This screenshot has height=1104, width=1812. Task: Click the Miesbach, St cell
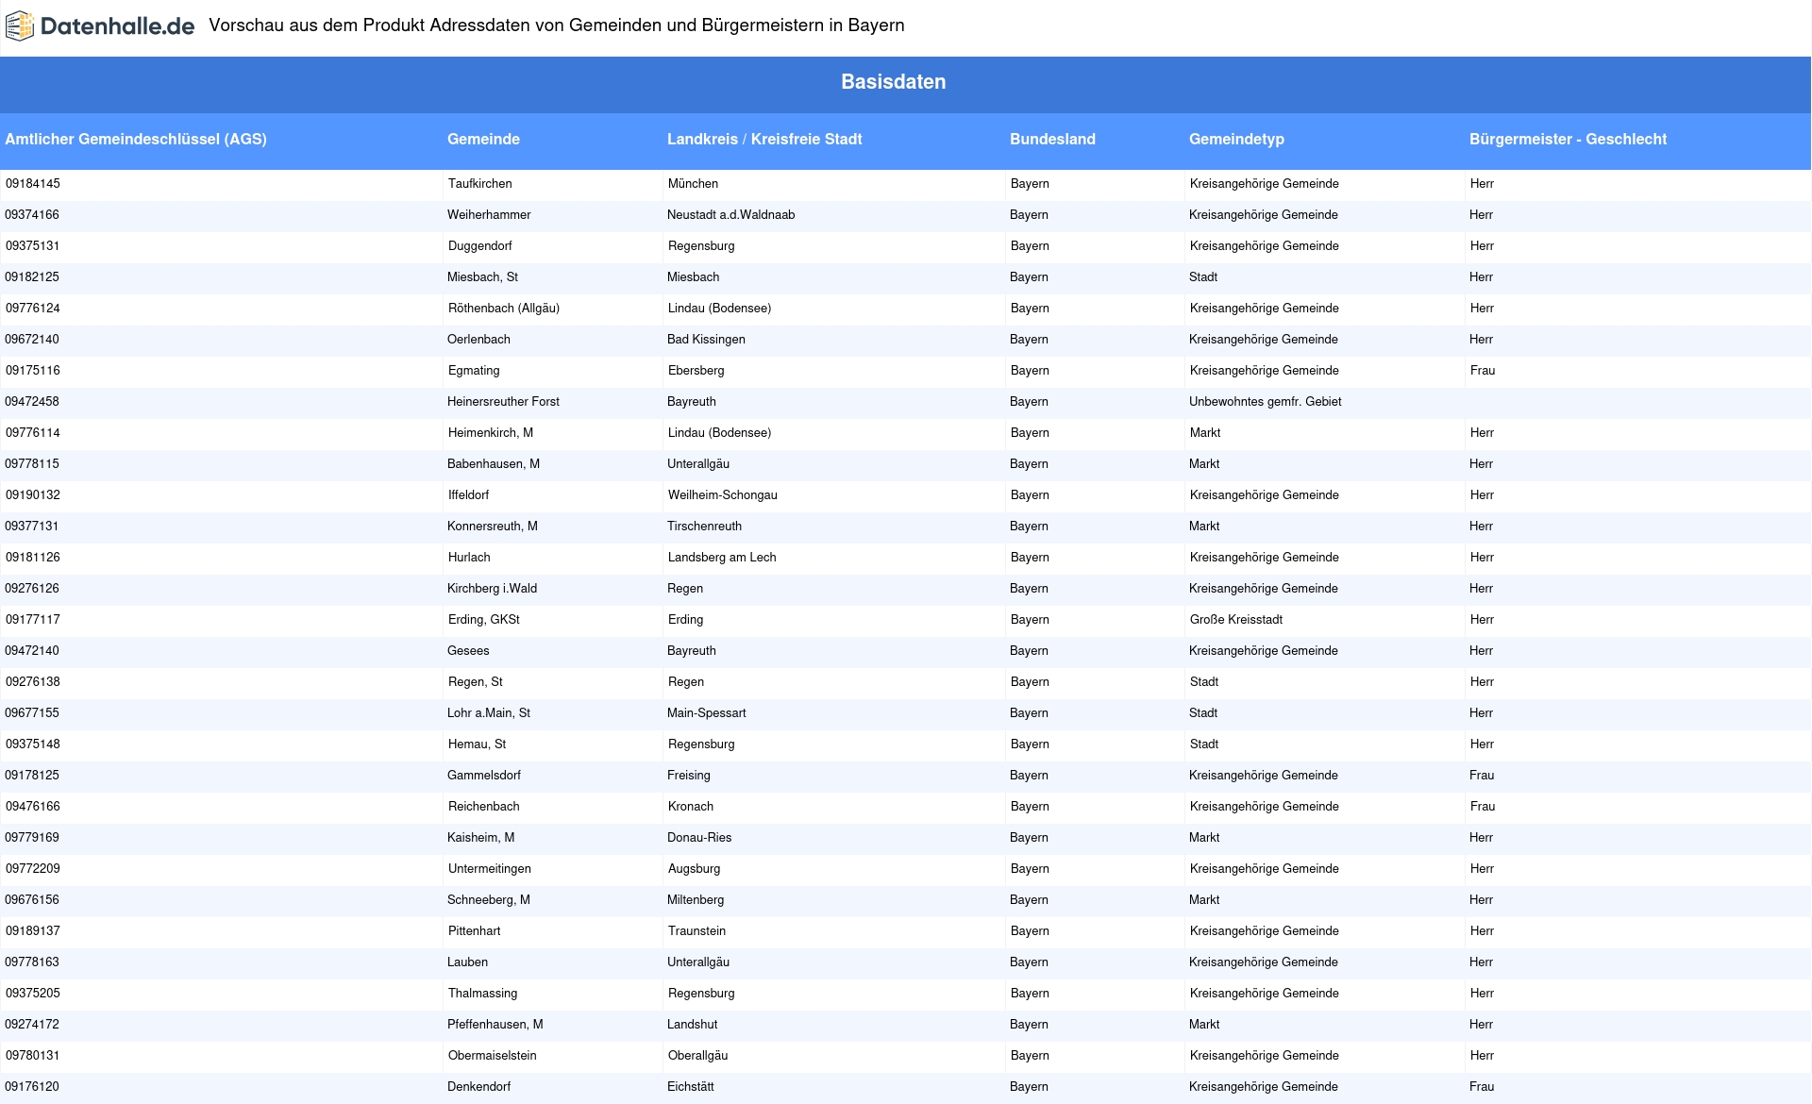(x=482, y=276)
